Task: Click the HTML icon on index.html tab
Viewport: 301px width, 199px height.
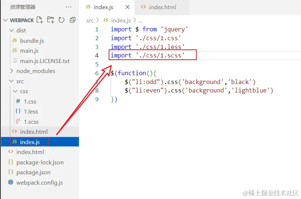Action: tap(143, 7)
